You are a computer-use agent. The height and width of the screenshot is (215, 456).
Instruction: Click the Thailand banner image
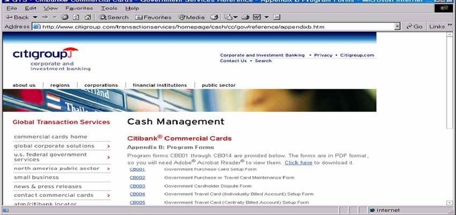(x=189, y=100)
